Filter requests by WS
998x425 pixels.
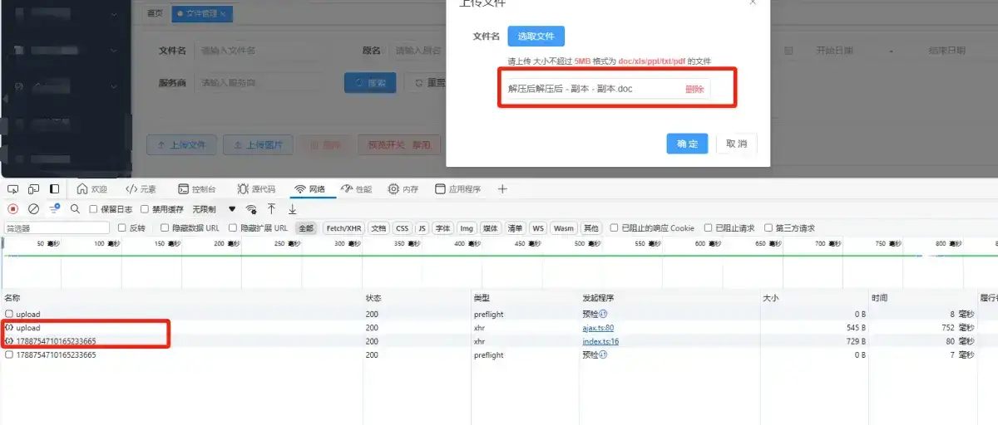pyautogui.click(x=539, y=228)
